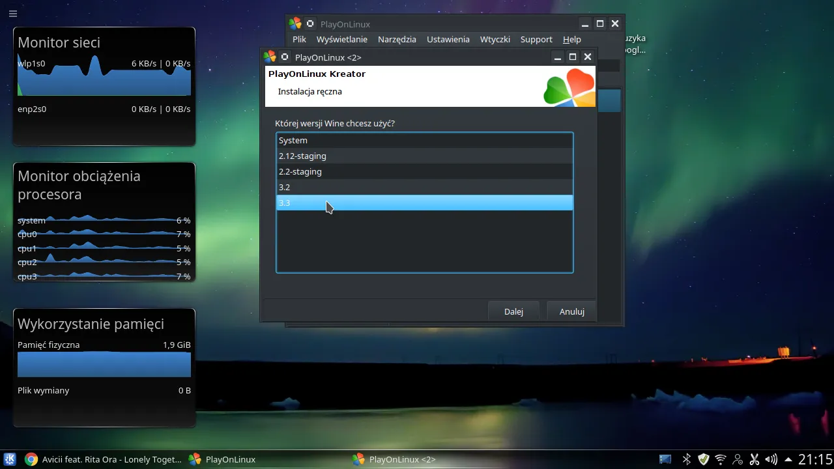Minimize the PlayOnLinux <2> wizard window
Viewport: 834px width, 469px height.
point(558,57)
